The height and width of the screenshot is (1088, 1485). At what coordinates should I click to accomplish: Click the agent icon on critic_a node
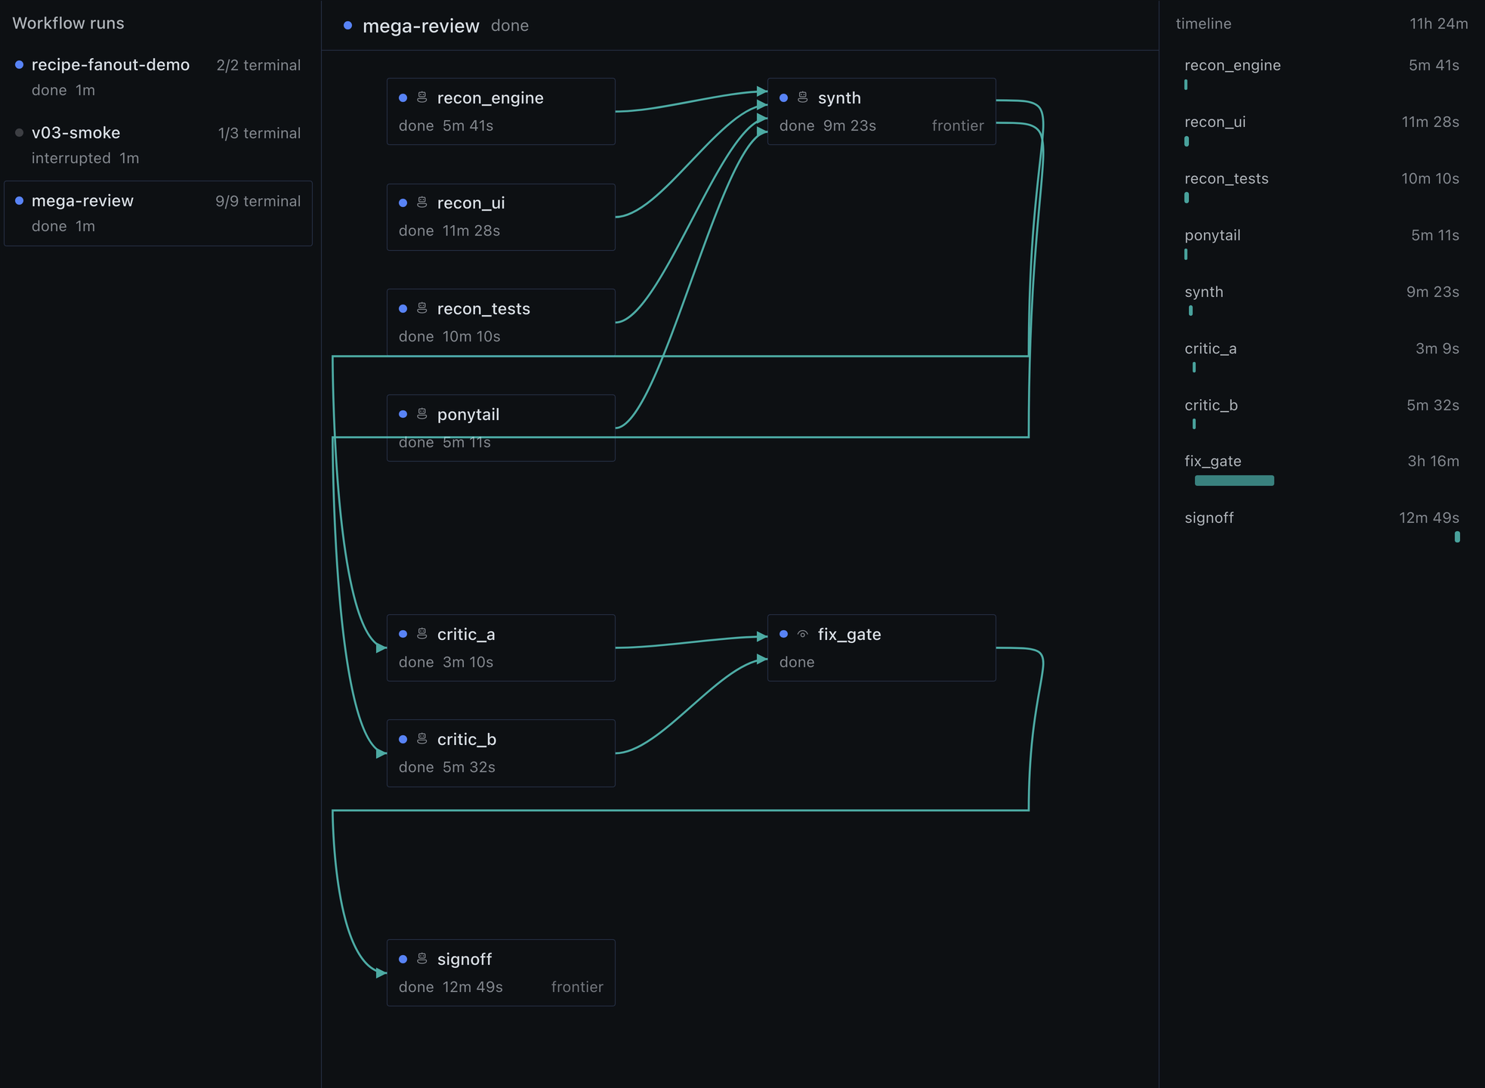pyautogui.click(x=422, y=634)
